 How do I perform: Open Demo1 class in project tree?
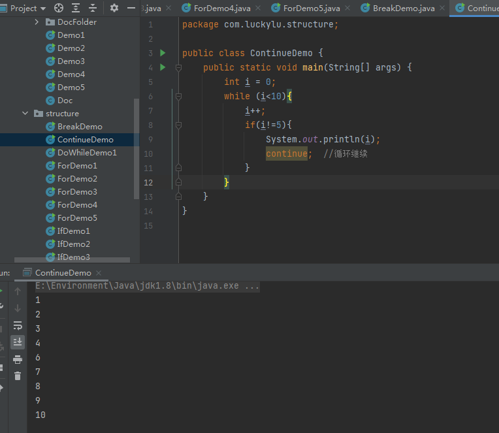click(x=71, y=35)
